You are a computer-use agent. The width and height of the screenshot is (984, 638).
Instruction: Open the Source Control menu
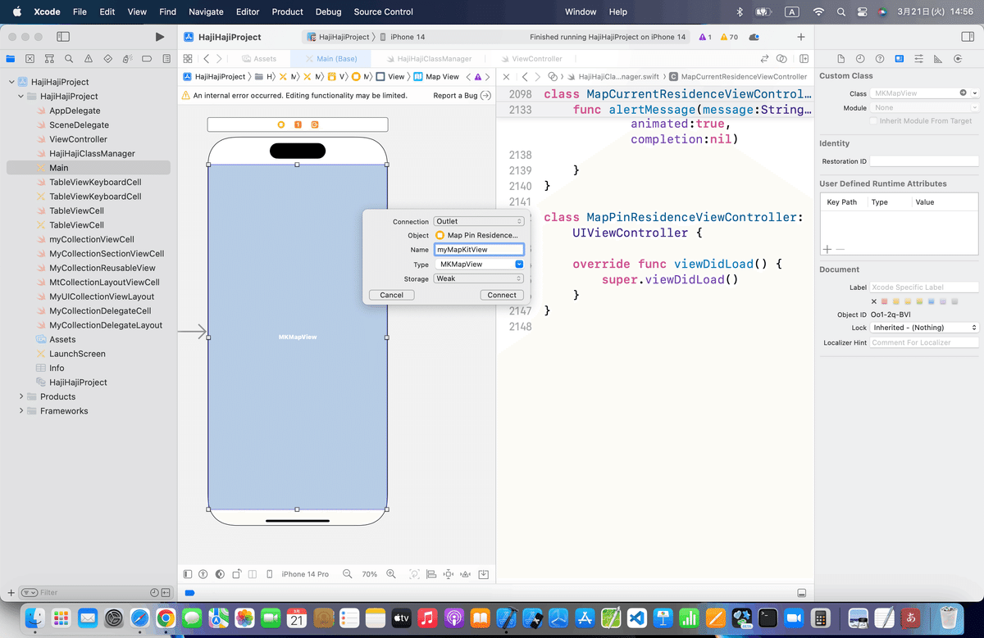[384, 11]
